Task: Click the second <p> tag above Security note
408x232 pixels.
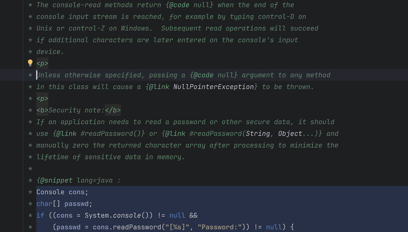Action: coord(42,99)
